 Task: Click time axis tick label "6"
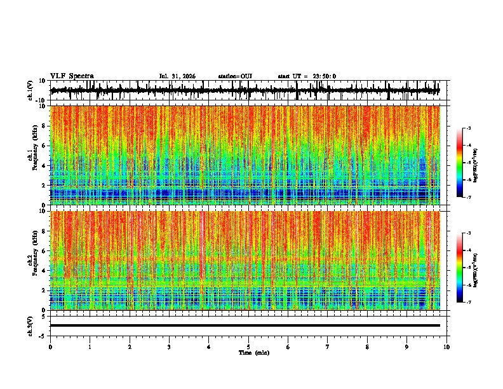pos(288,347)
